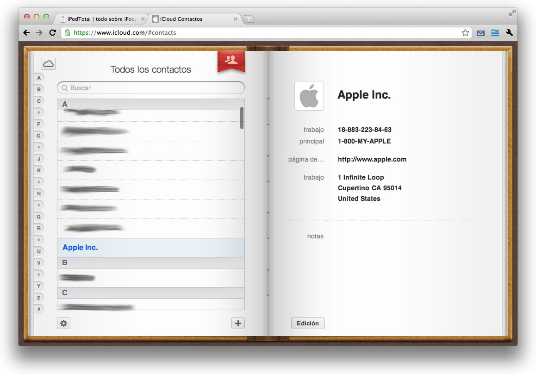536x374 pixels.
Task: Jump to letter F in the index
Action: coord(38,124)
